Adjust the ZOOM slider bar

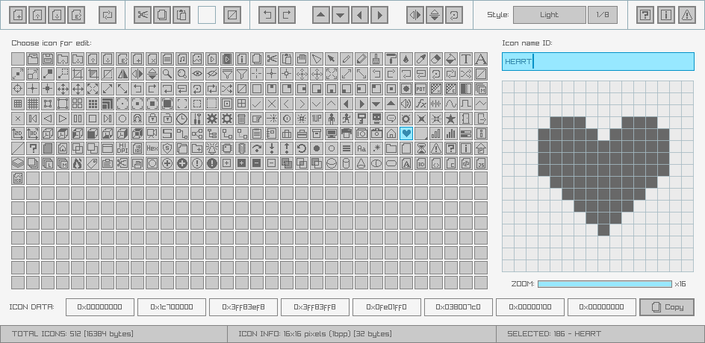tap(605, 284)
